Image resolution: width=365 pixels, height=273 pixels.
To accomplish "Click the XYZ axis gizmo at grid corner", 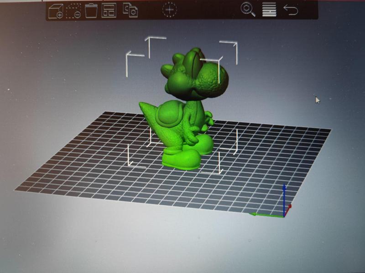I will (271, 201).
